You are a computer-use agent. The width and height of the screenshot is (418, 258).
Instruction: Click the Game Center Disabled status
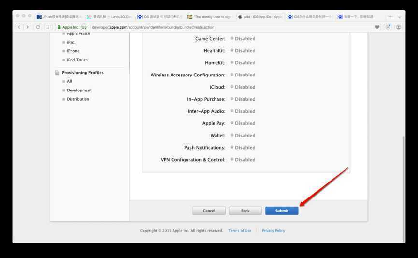coord(243,38)
